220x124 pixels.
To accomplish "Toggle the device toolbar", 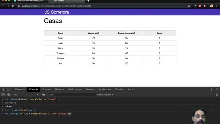I will 8,90.
